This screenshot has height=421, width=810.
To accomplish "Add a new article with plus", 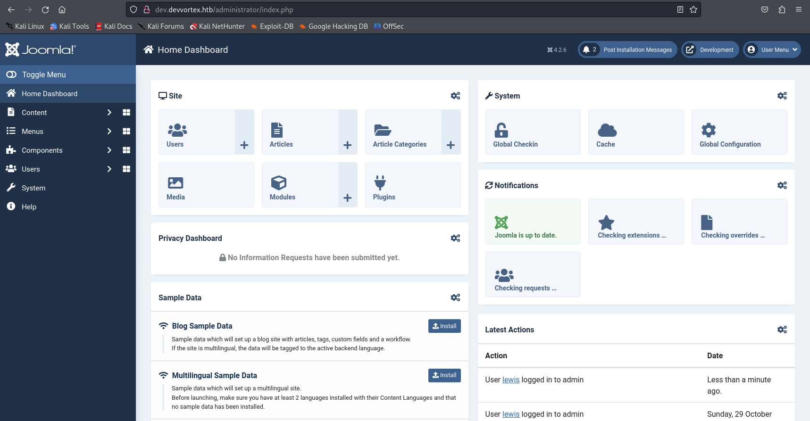I will click(x=348, y=132).
